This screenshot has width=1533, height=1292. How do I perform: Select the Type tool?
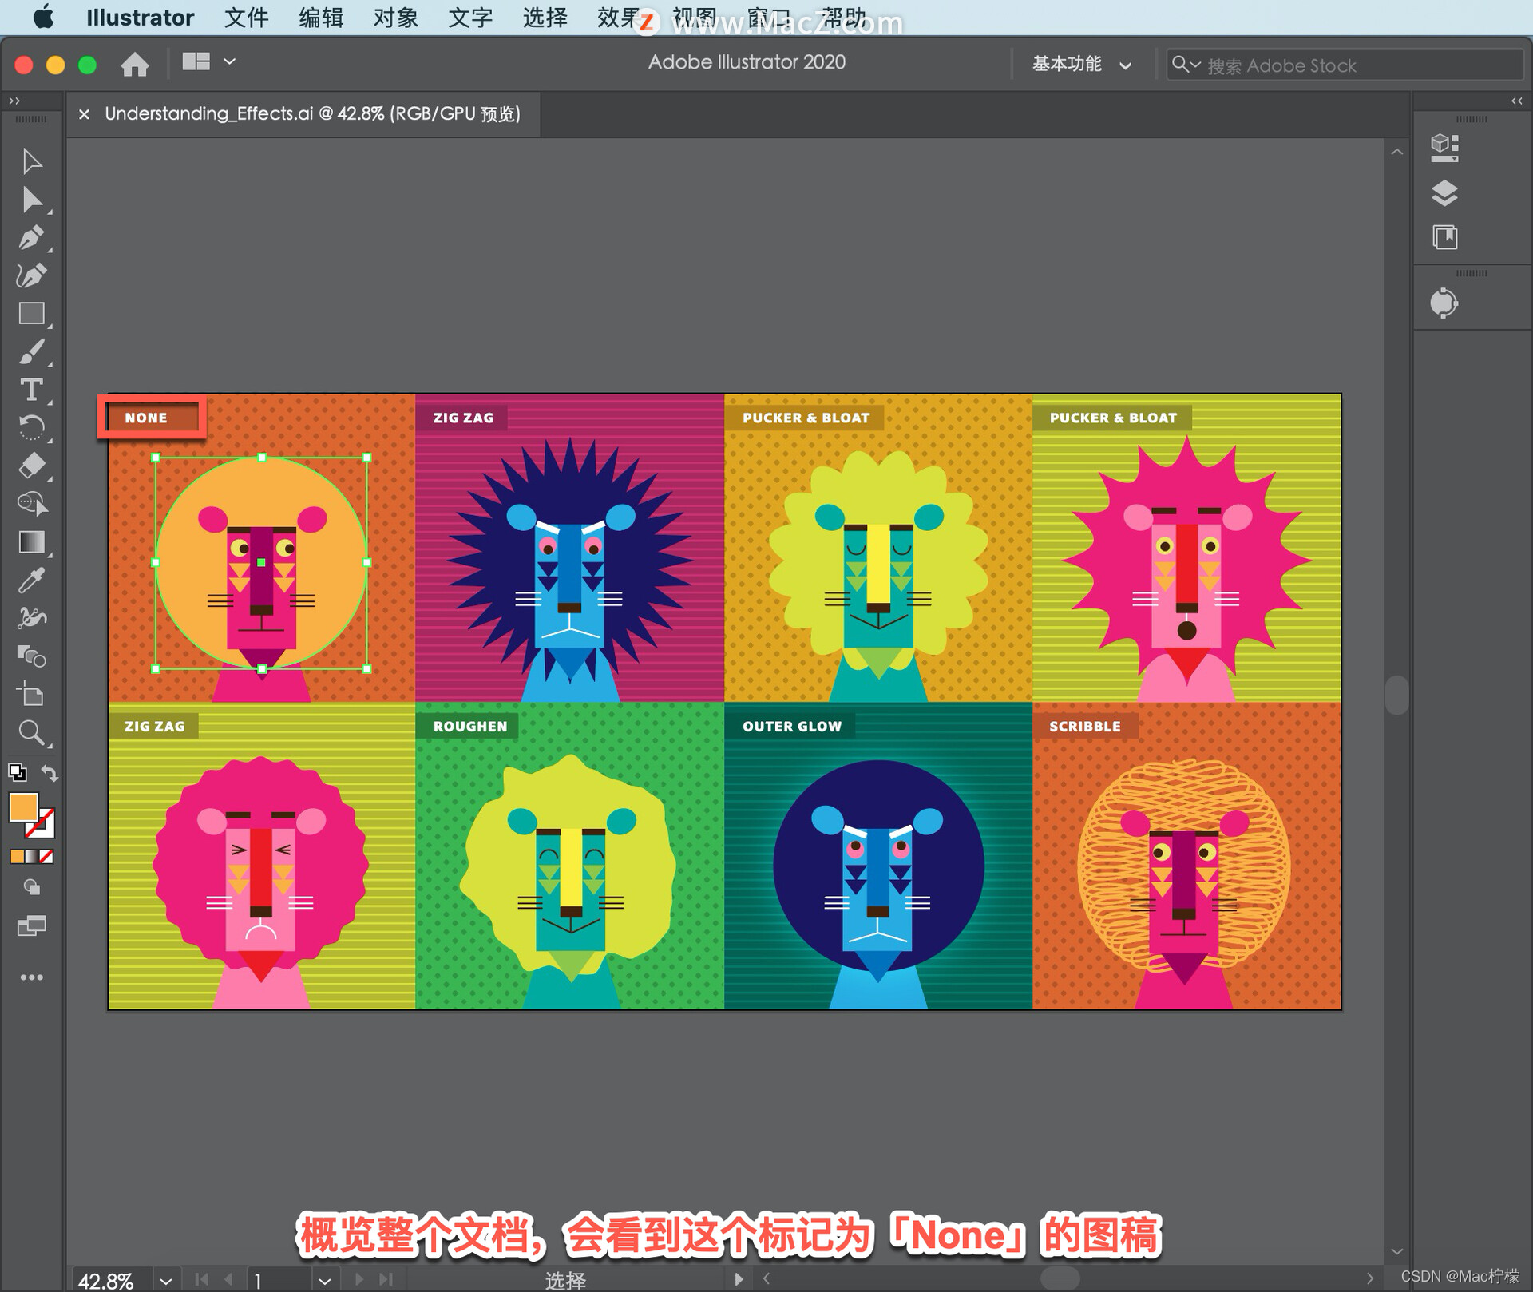pos(31,390)
